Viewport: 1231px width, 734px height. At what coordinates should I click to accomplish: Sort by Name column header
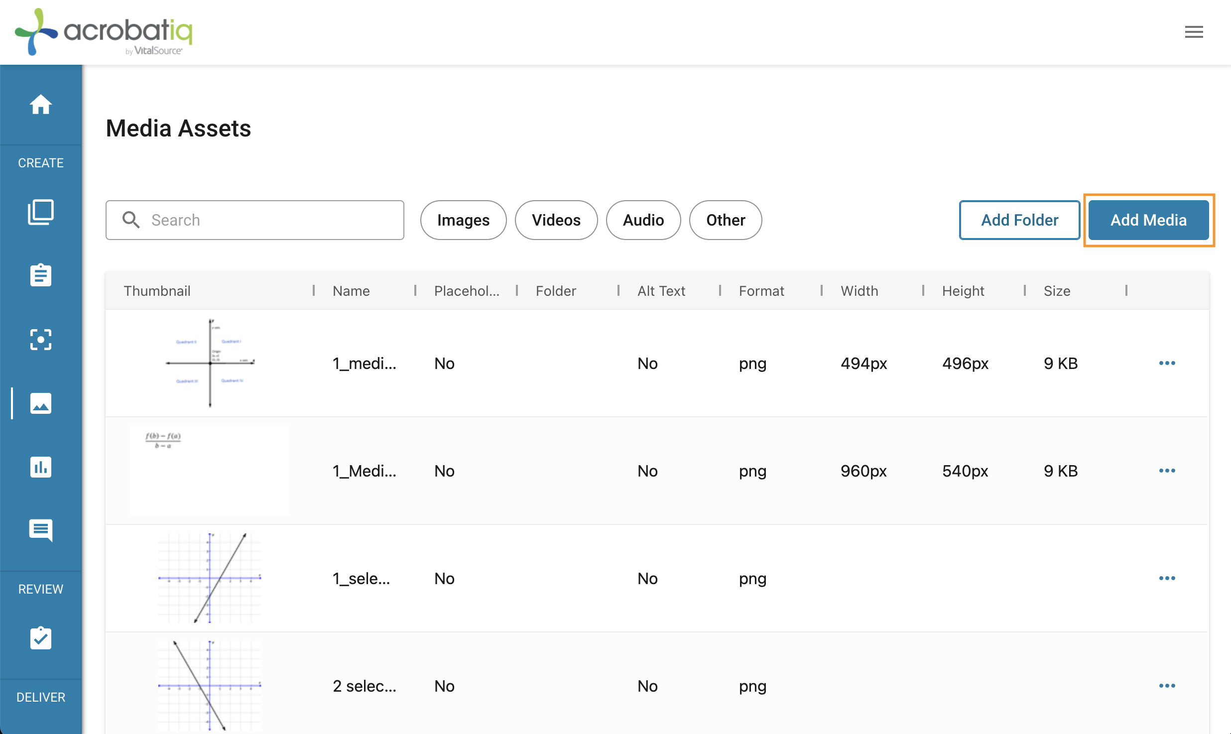coord(351,291)
